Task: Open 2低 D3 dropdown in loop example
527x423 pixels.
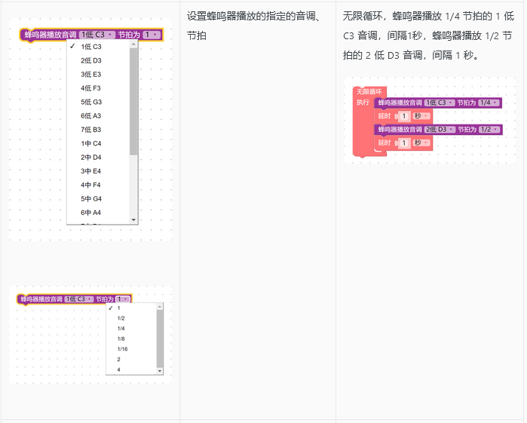Action: coord(440,130)
